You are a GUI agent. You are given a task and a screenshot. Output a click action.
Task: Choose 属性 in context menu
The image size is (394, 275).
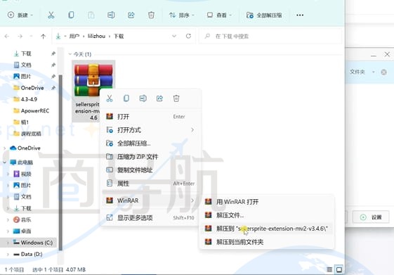[x=150, y=184]
